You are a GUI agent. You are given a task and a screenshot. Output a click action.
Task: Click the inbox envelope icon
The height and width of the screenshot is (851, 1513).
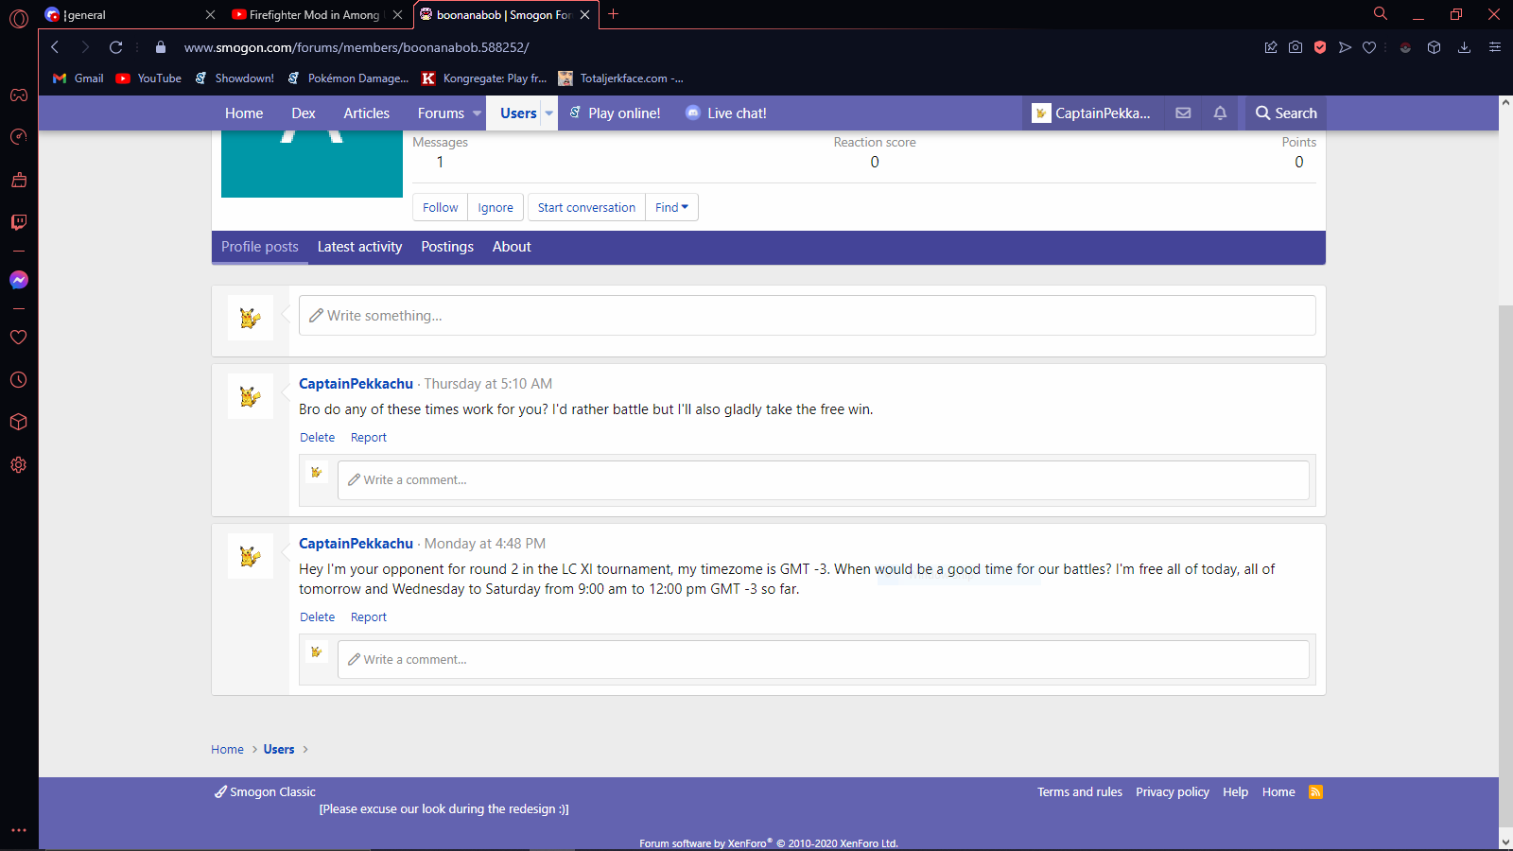(x=1183, y=113)
